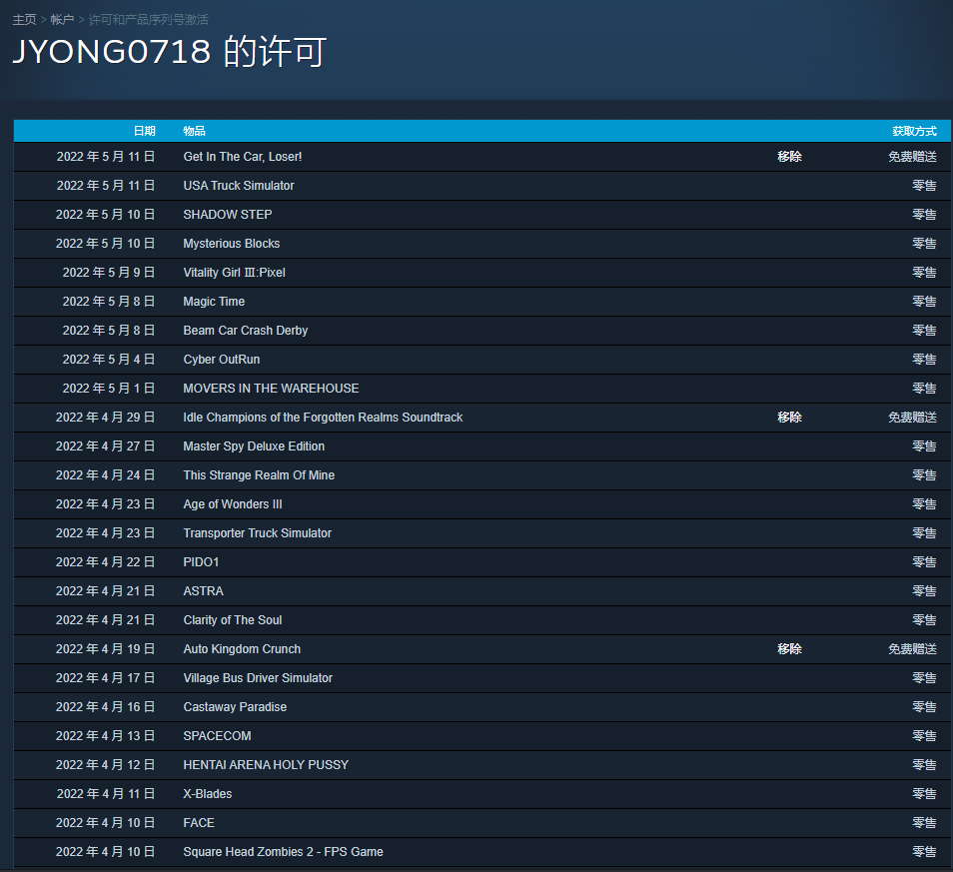Image resolution: width=953 pixels, height=872 pixels.
Task: Click the JYONG0718 的许可 page title
Action: coord(170,51)
